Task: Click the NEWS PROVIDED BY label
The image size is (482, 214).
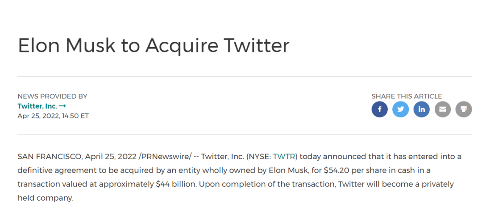Action: [x=52, y=96]
